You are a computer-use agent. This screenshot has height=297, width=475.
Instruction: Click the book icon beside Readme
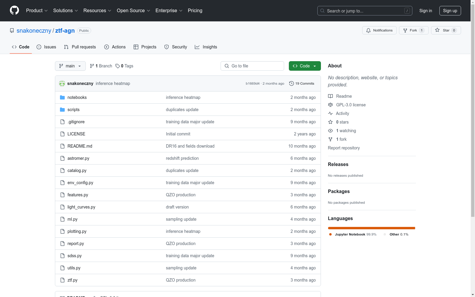pos(330,96)
